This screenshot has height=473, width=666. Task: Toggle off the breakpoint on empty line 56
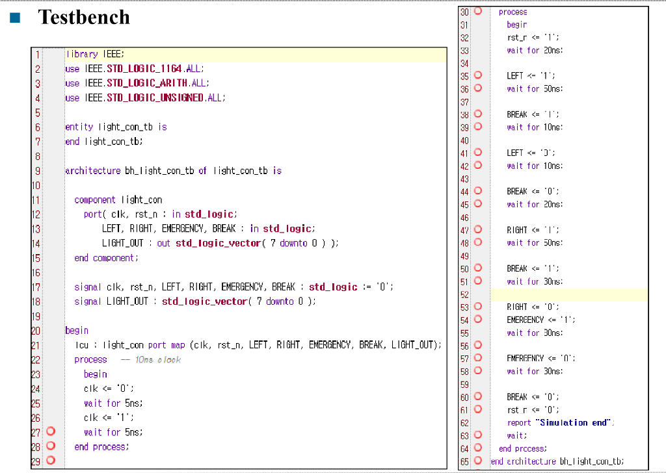pos(478,345)
